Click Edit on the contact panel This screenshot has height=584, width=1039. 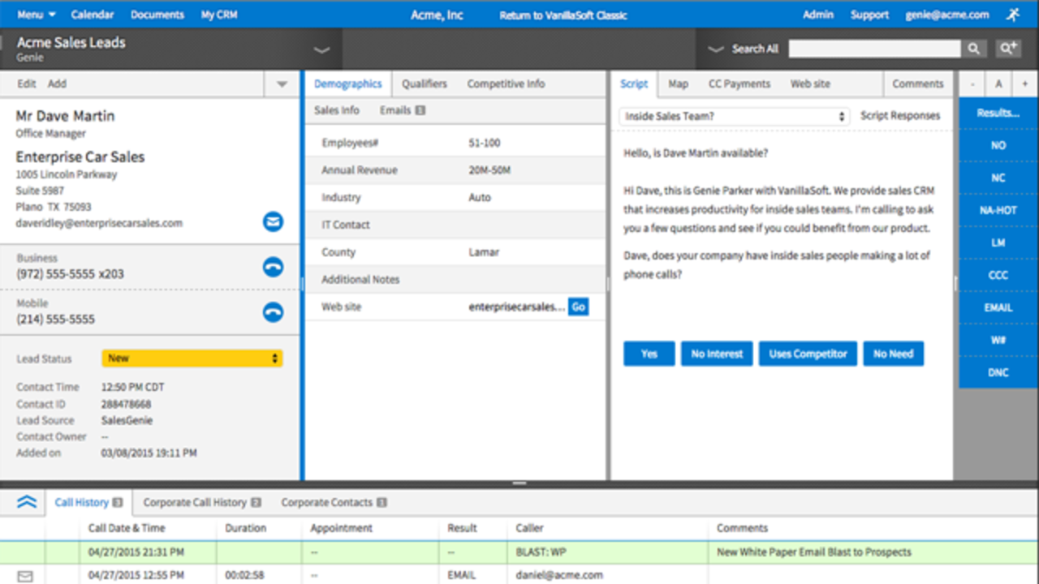pyautogui.click(x=27, y=84)
